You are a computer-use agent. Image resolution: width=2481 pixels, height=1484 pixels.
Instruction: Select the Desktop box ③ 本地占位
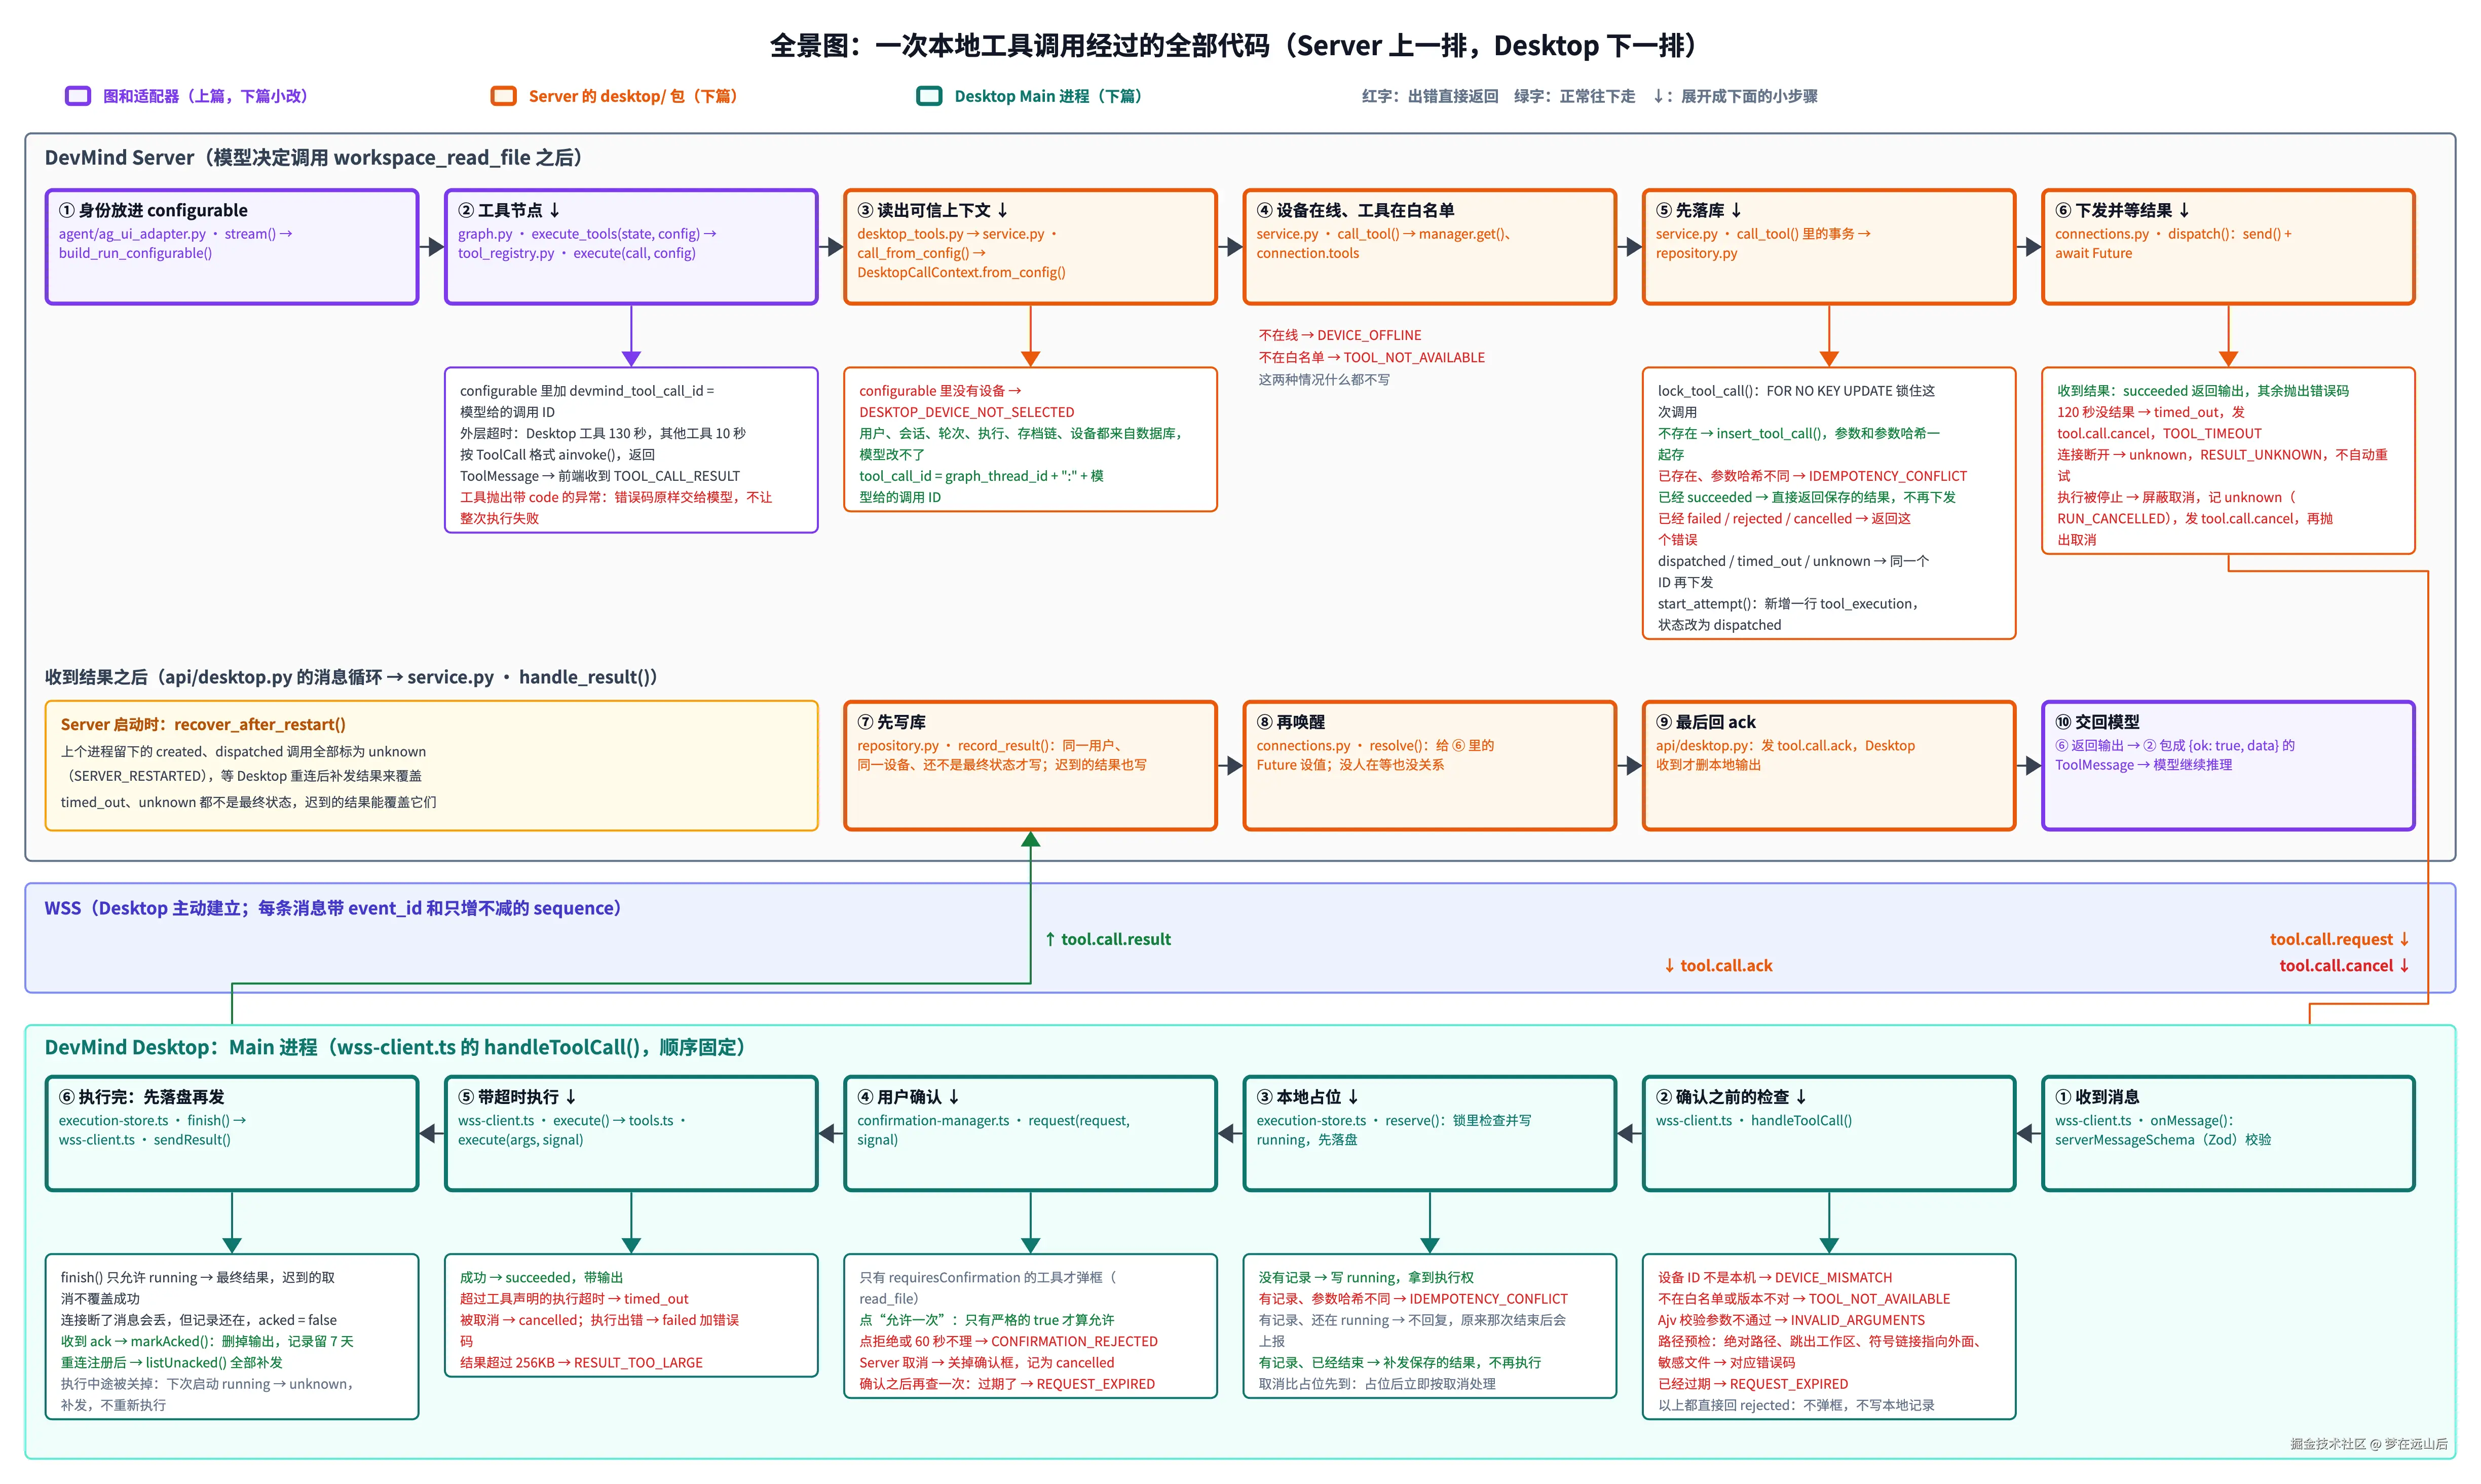(1429, 1133)
